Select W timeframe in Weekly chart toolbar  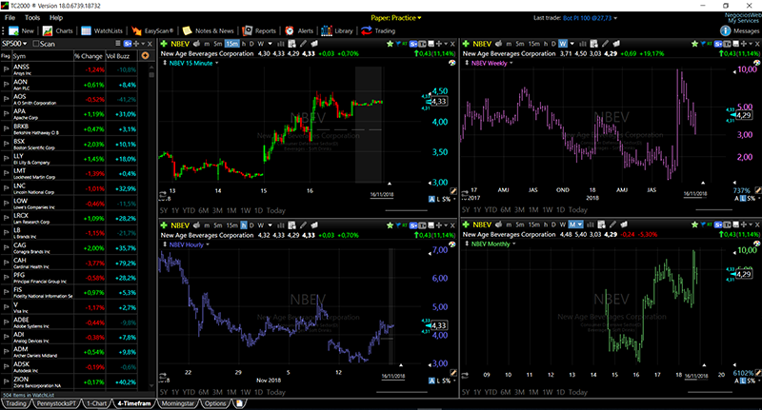pos(563,44)
